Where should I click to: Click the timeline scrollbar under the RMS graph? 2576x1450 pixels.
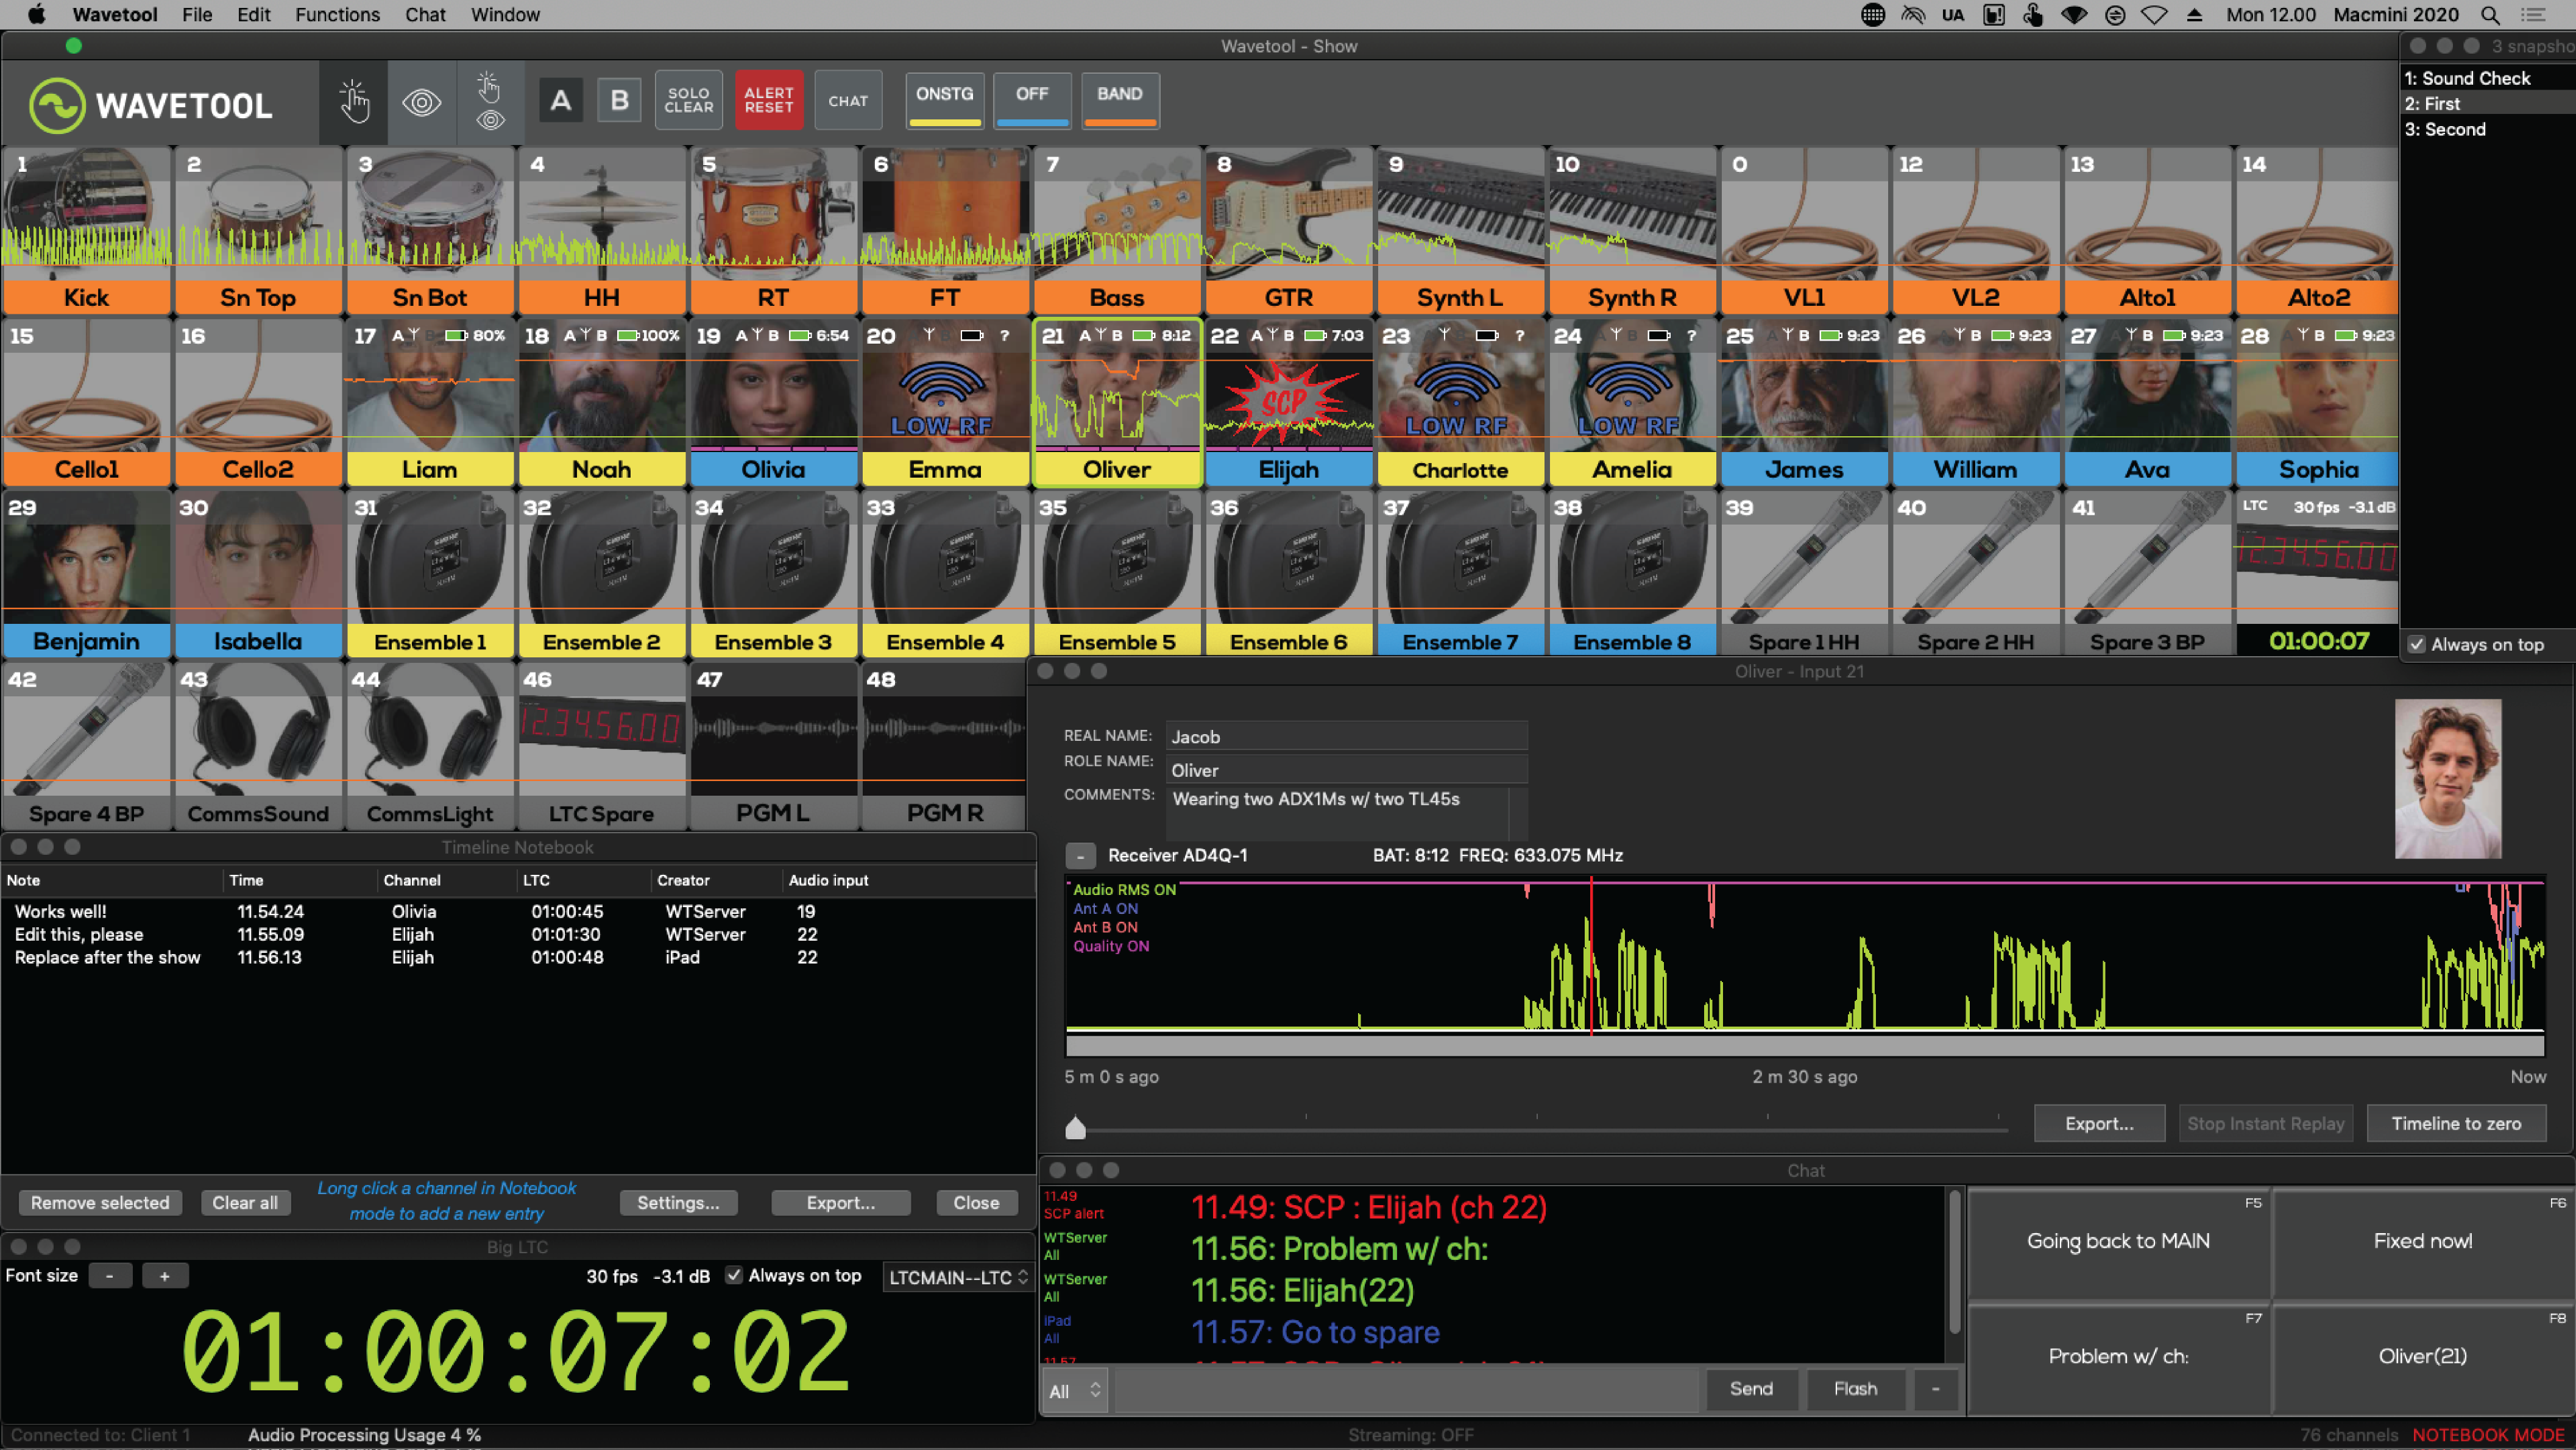tap(1804, 1046)
